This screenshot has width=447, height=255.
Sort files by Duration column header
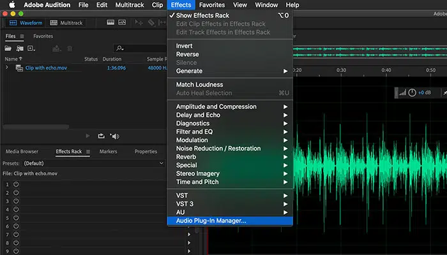pyautogui.click(x=112, y=59)
